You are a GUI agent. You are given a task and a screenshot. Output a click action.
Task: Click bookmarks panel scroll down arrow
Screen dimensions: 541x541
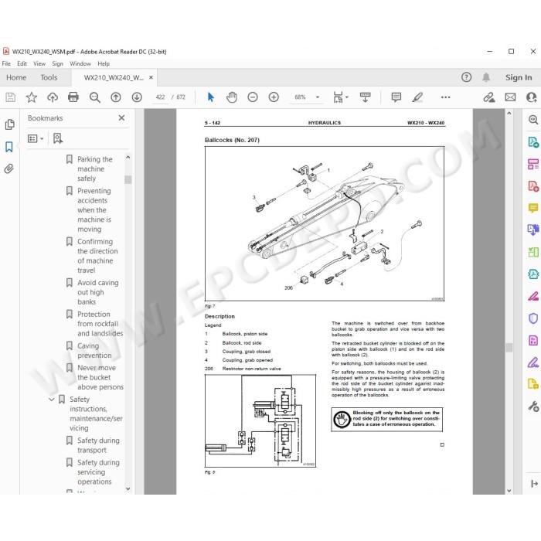[128, 489]
